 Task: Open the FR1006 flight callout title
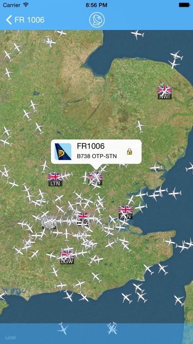[x=91, y=146]
